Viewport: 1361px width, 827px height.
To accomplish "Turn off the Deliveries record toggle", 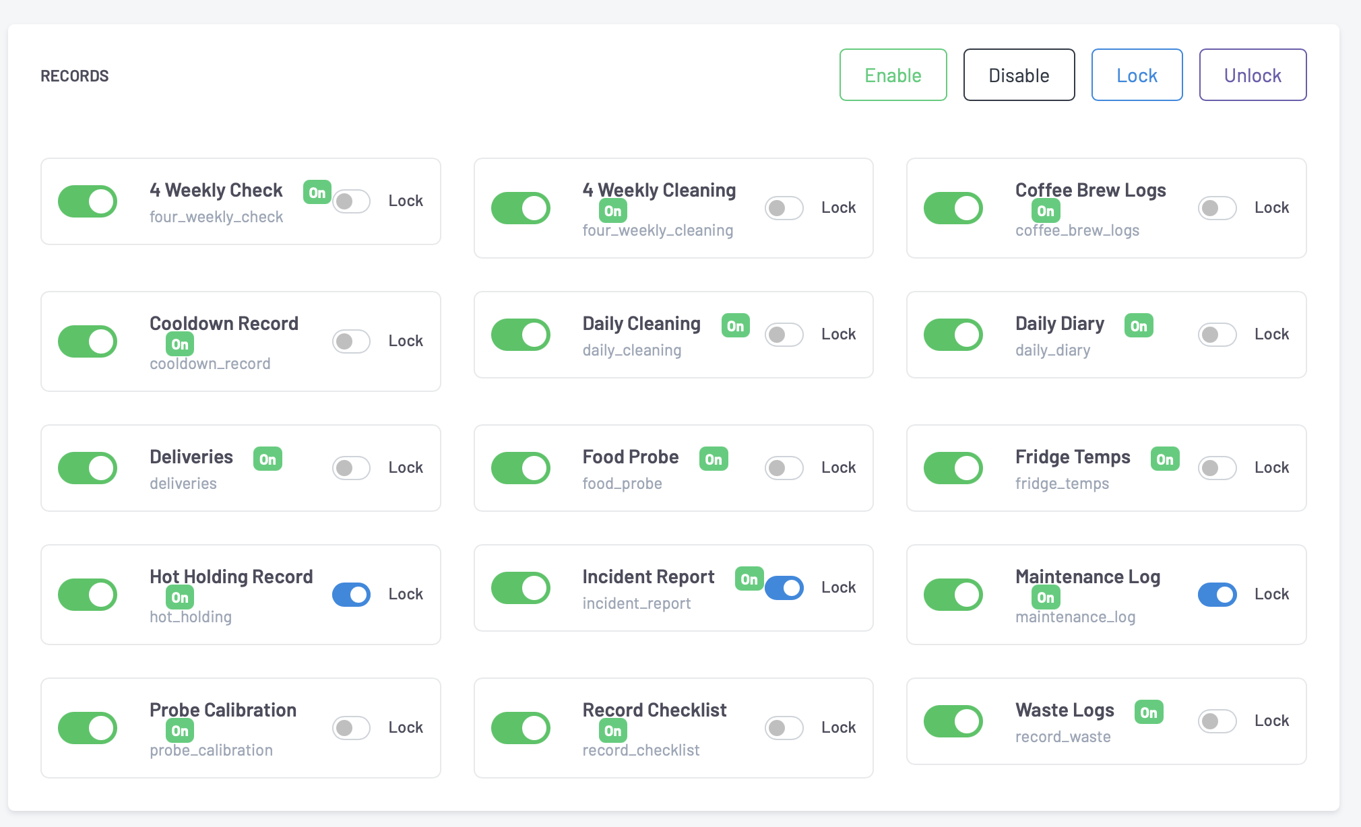I will point(88,468).
